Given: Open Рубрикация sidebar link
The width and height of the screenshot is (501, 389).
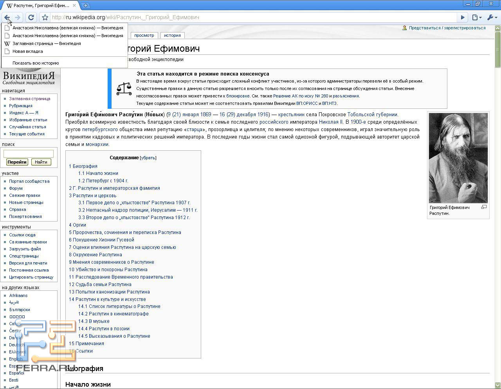Looking at the screenshot, I should coord(21,106).
